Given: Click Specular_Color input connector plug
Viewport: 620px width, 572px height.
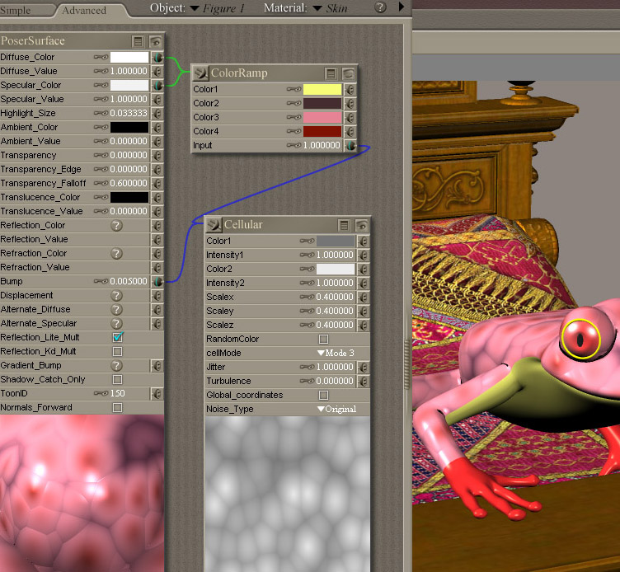Looking at the screenshot, I should [157, 86].
